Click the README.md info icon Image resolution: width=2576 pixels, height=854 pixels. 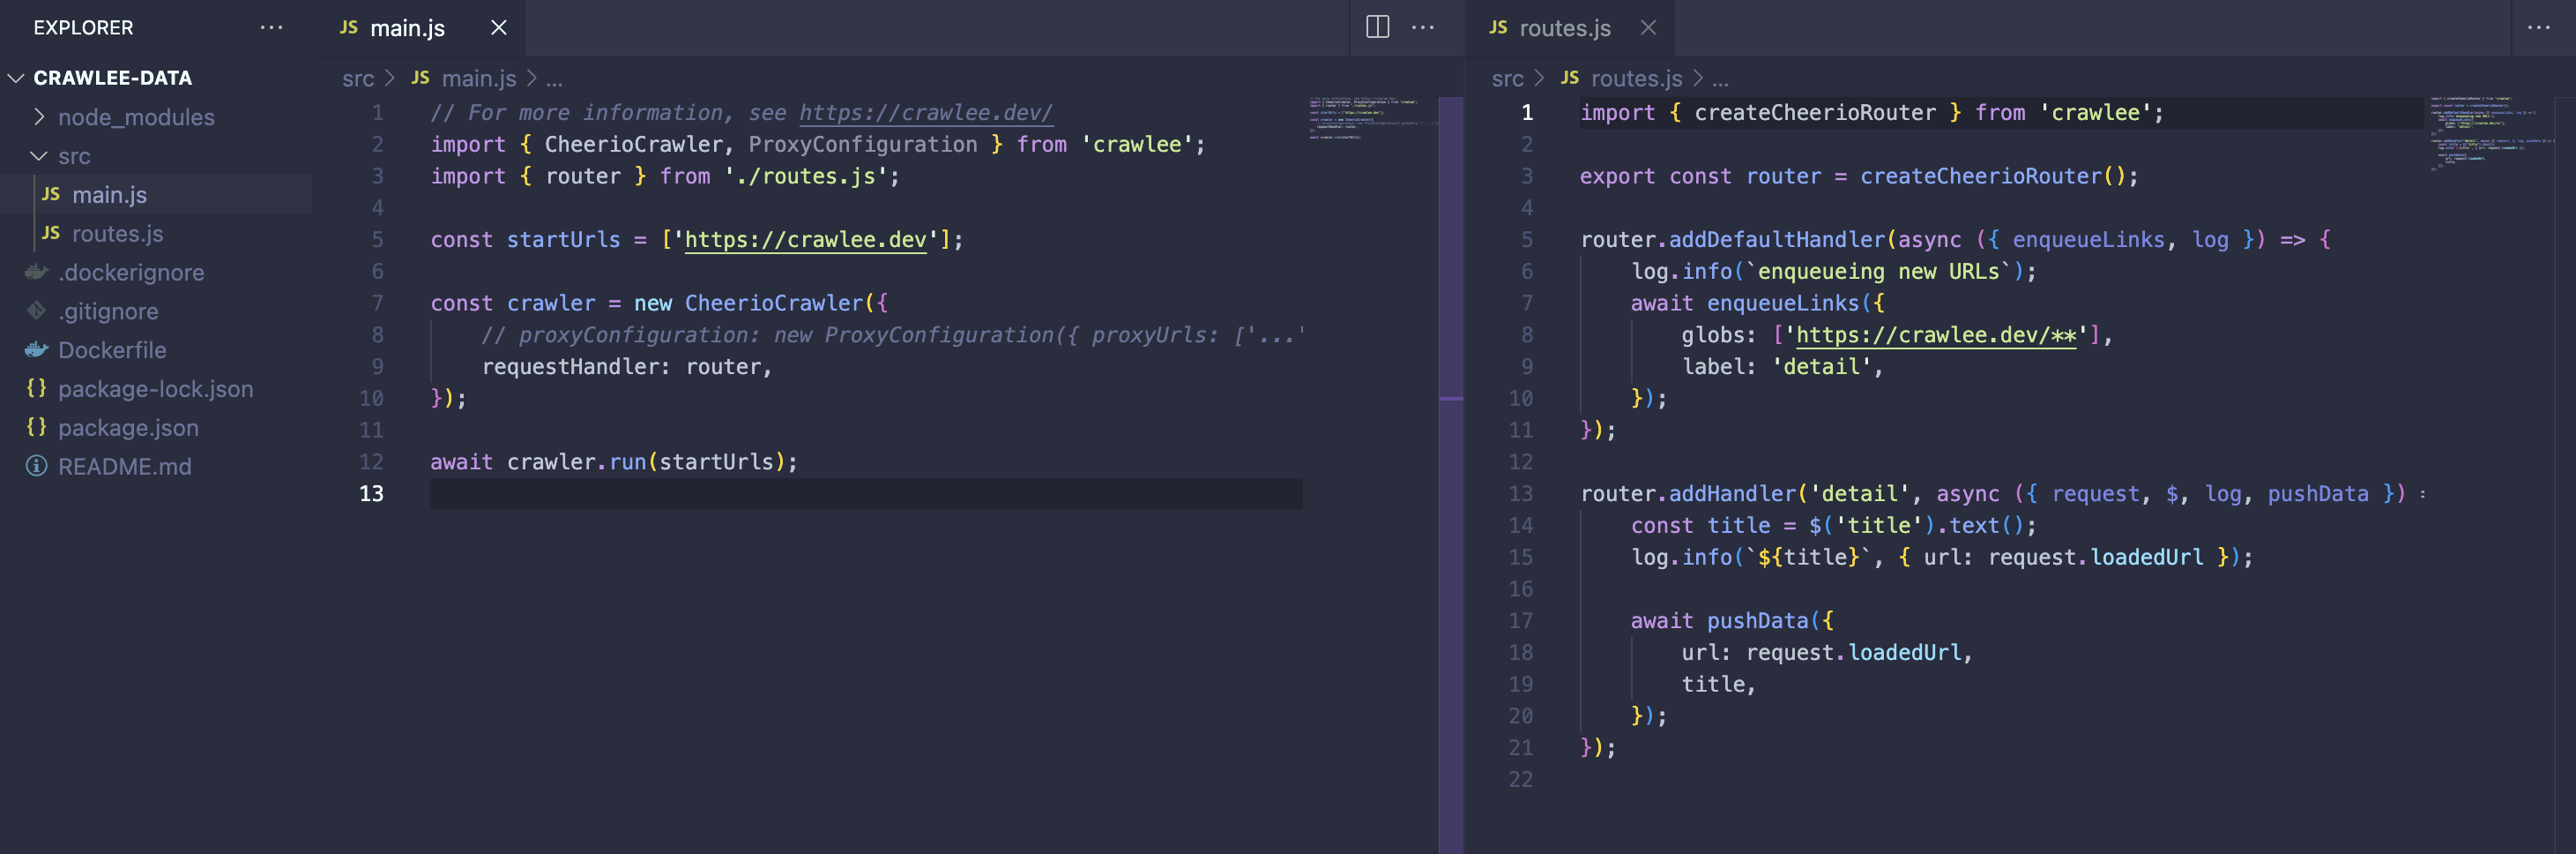pyautogui.click(x=36, y=466)
